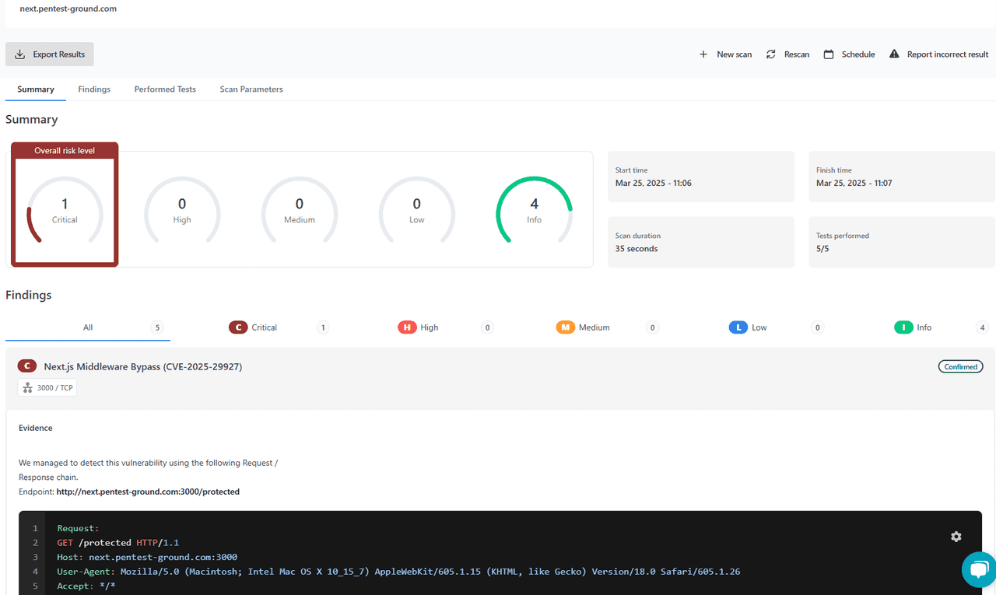
Task: View the Scan Parameters tab
Action: tap(251, 89)
